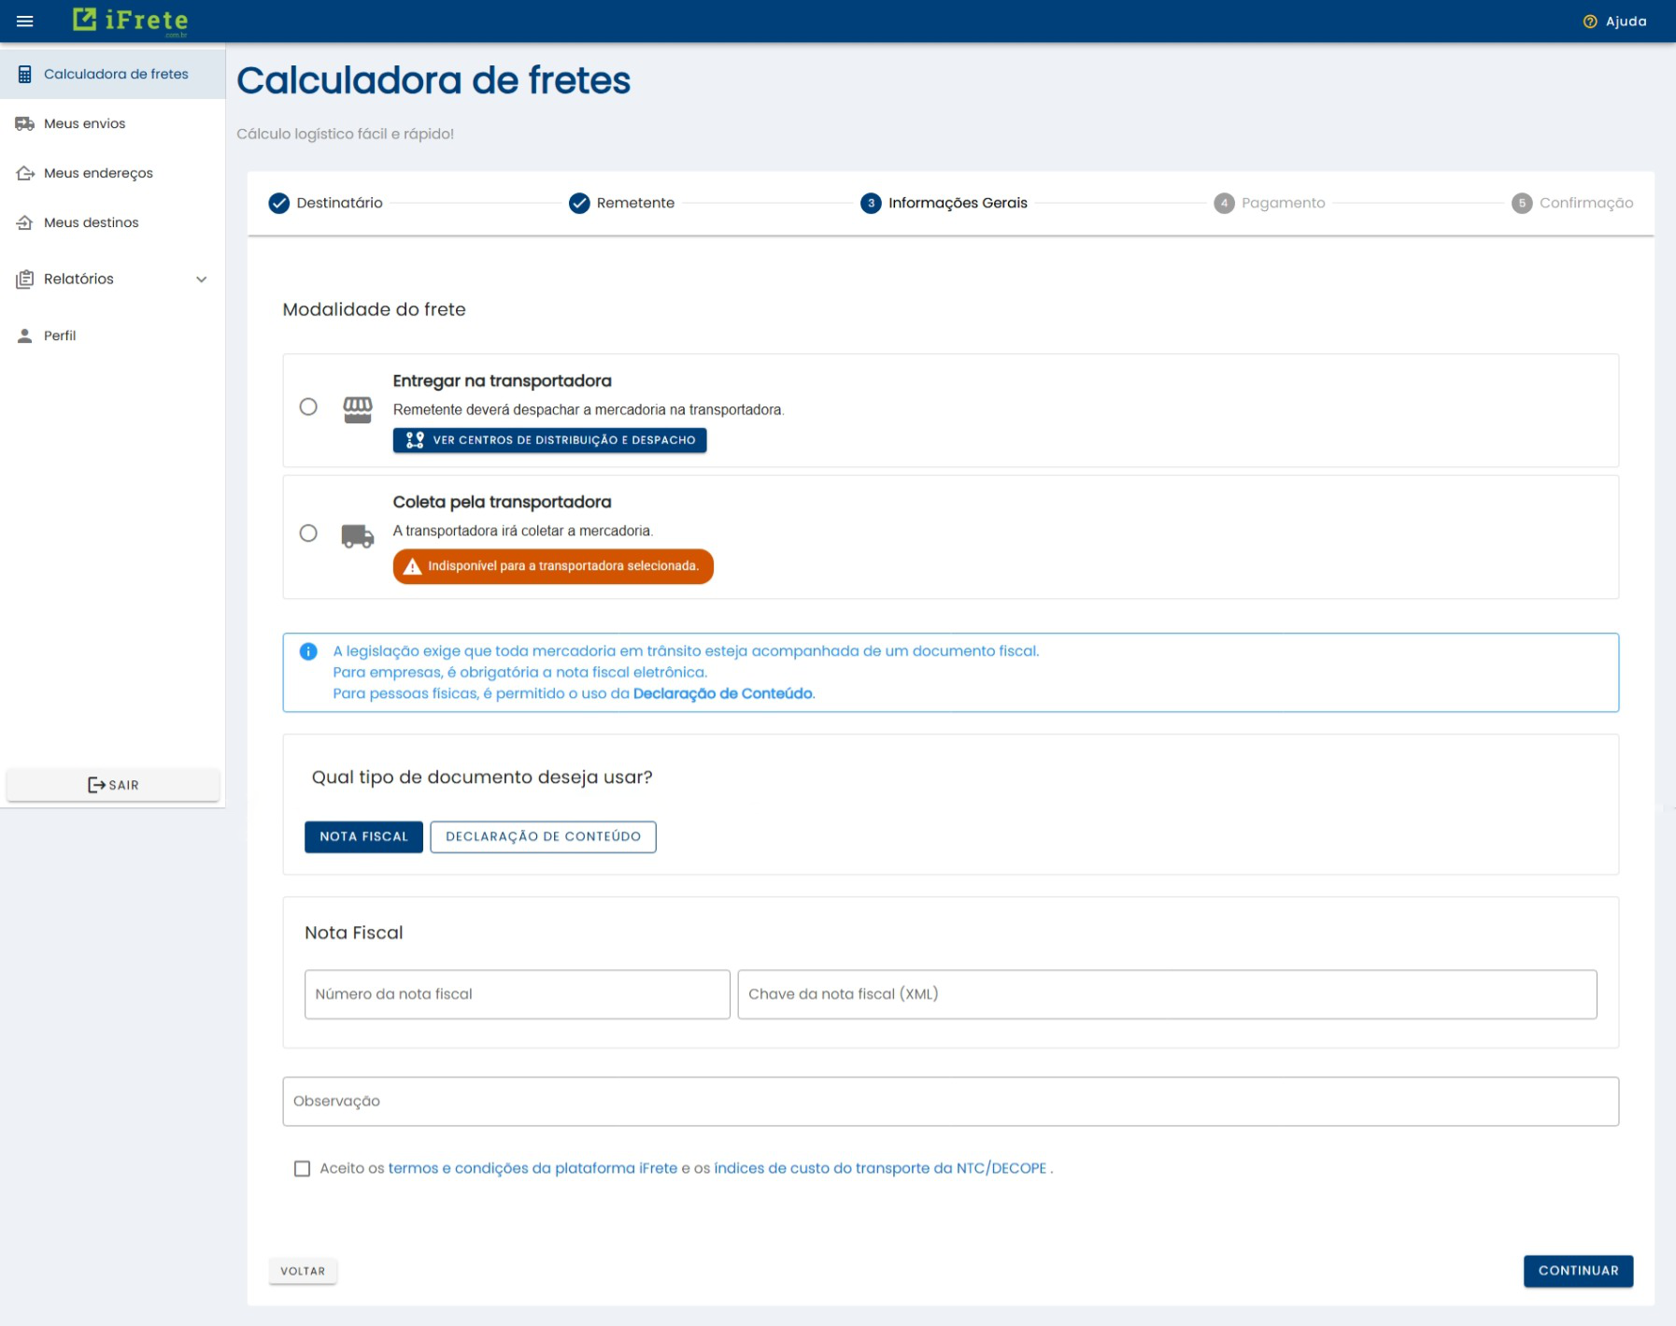Click the truck icon for Meus envios
This screenshot has width=1676, height=1326.
(x=25, y=123)
